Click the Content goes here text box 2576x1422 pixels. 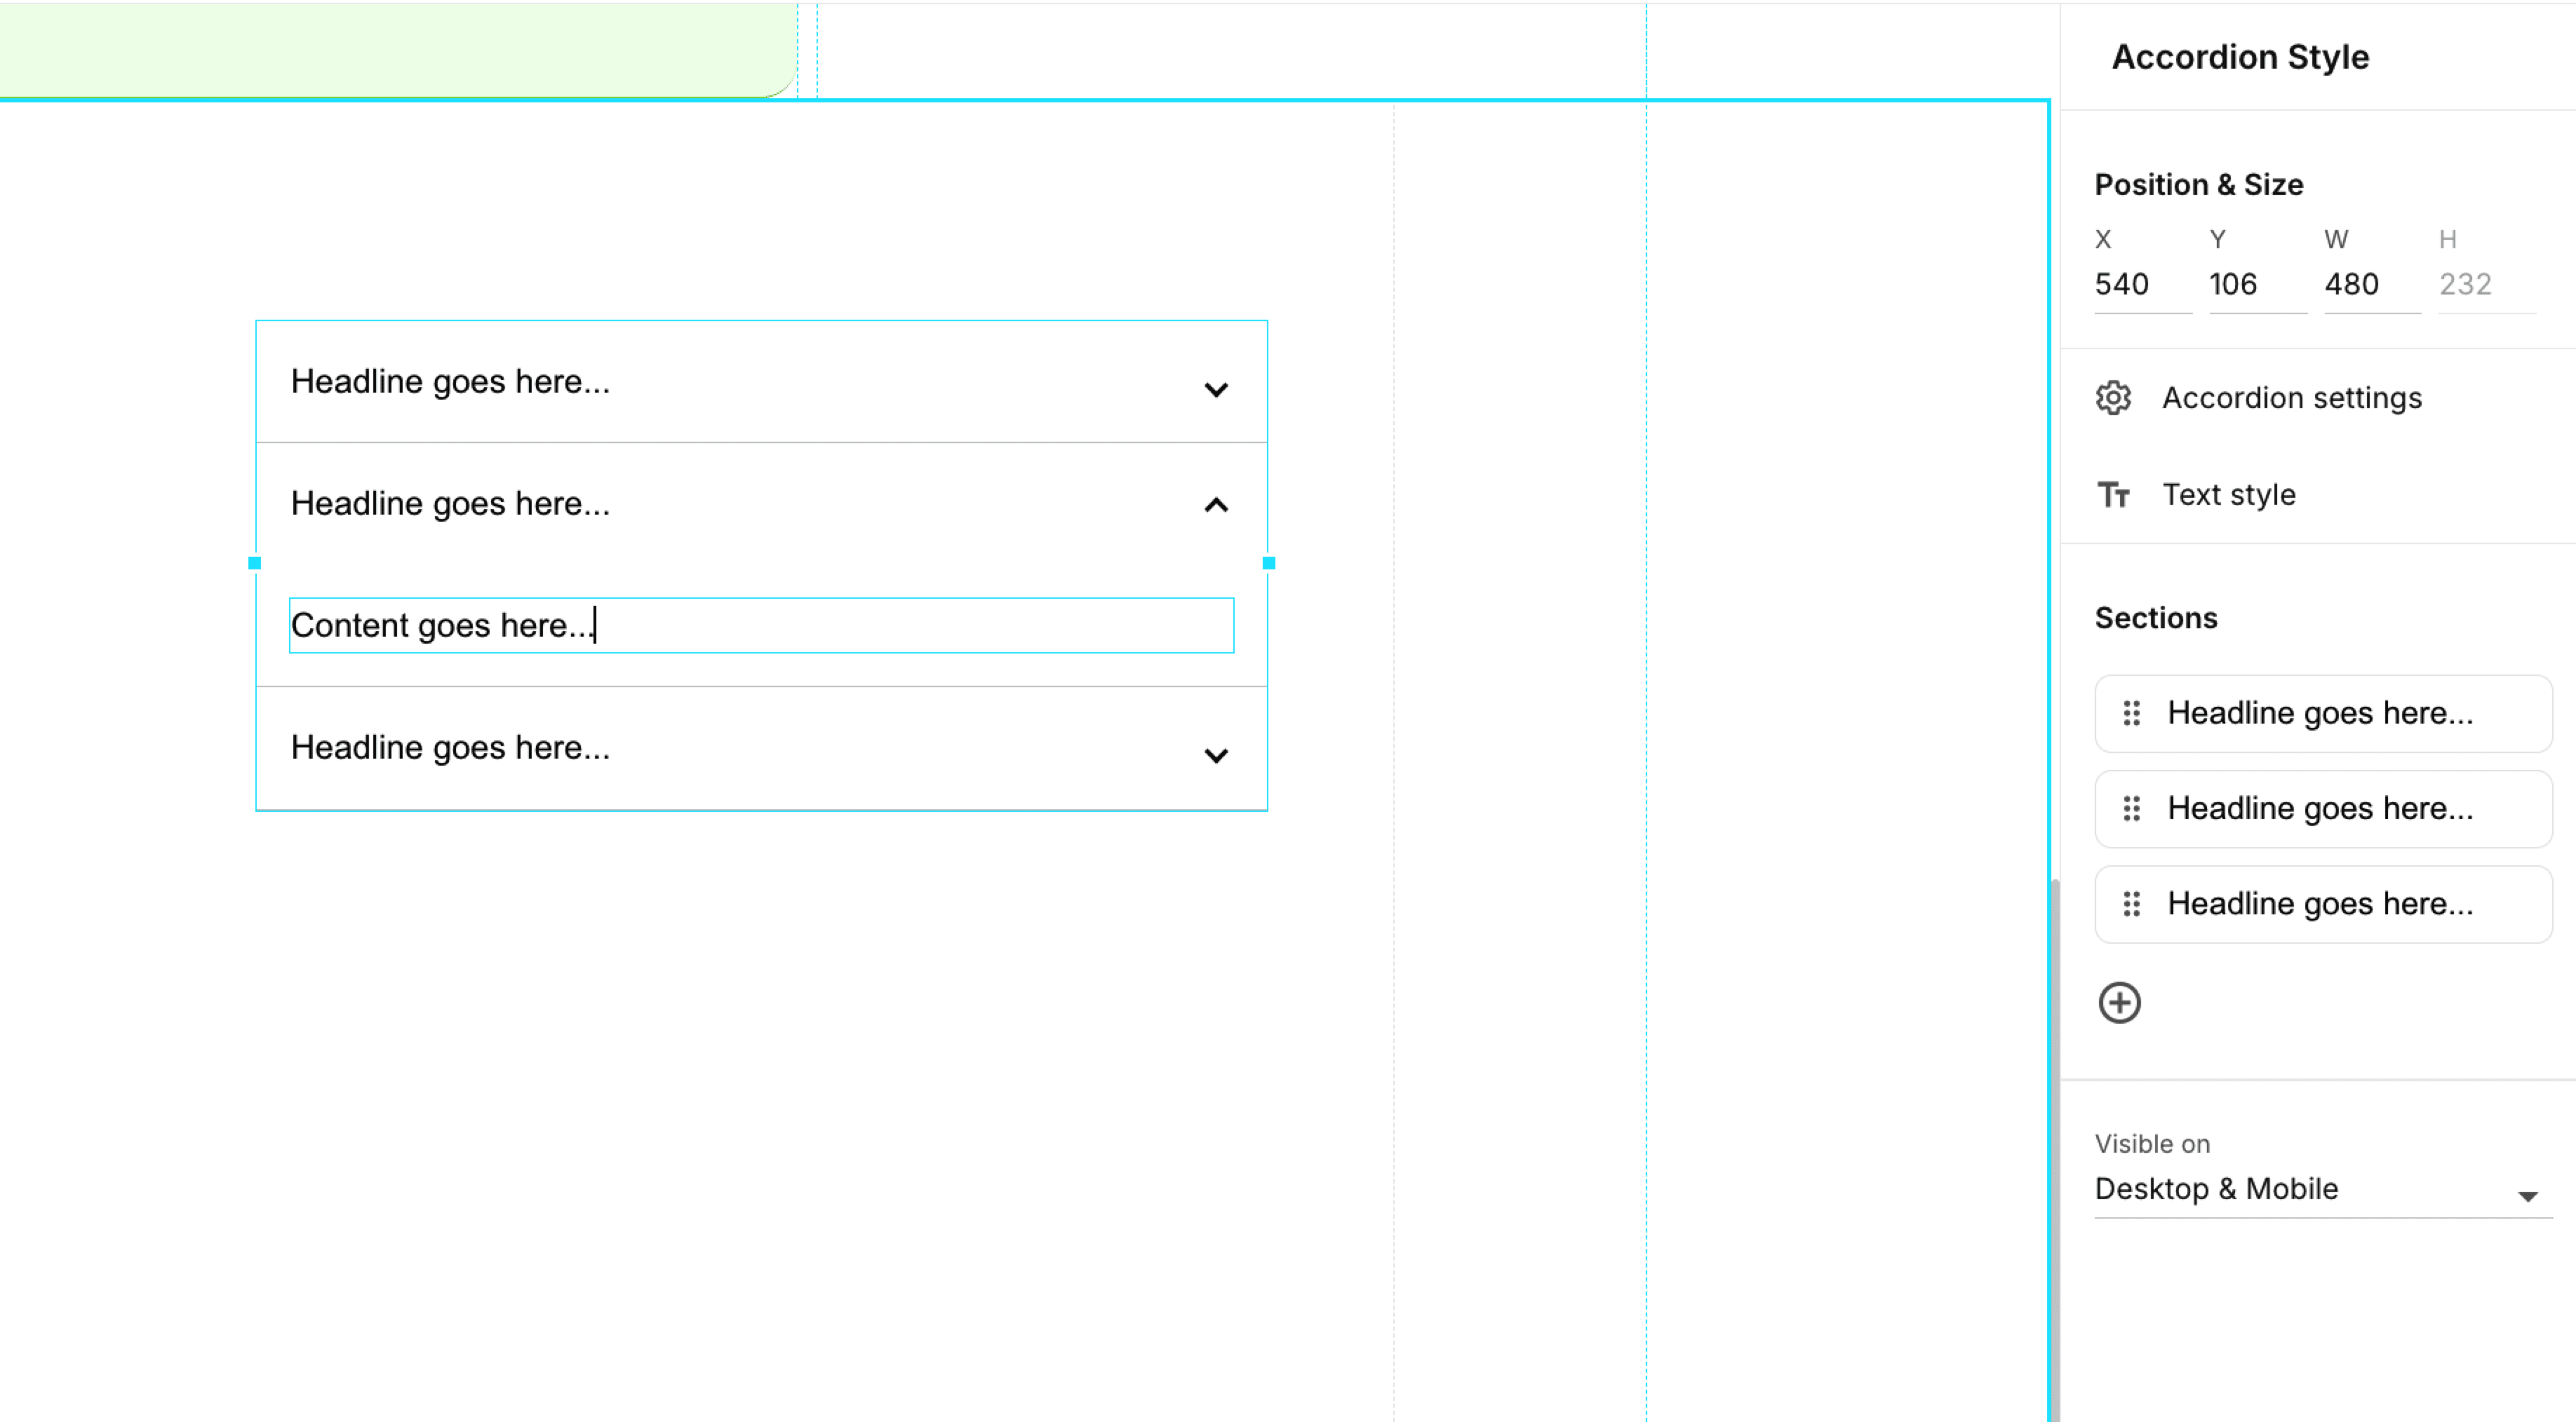761,625
